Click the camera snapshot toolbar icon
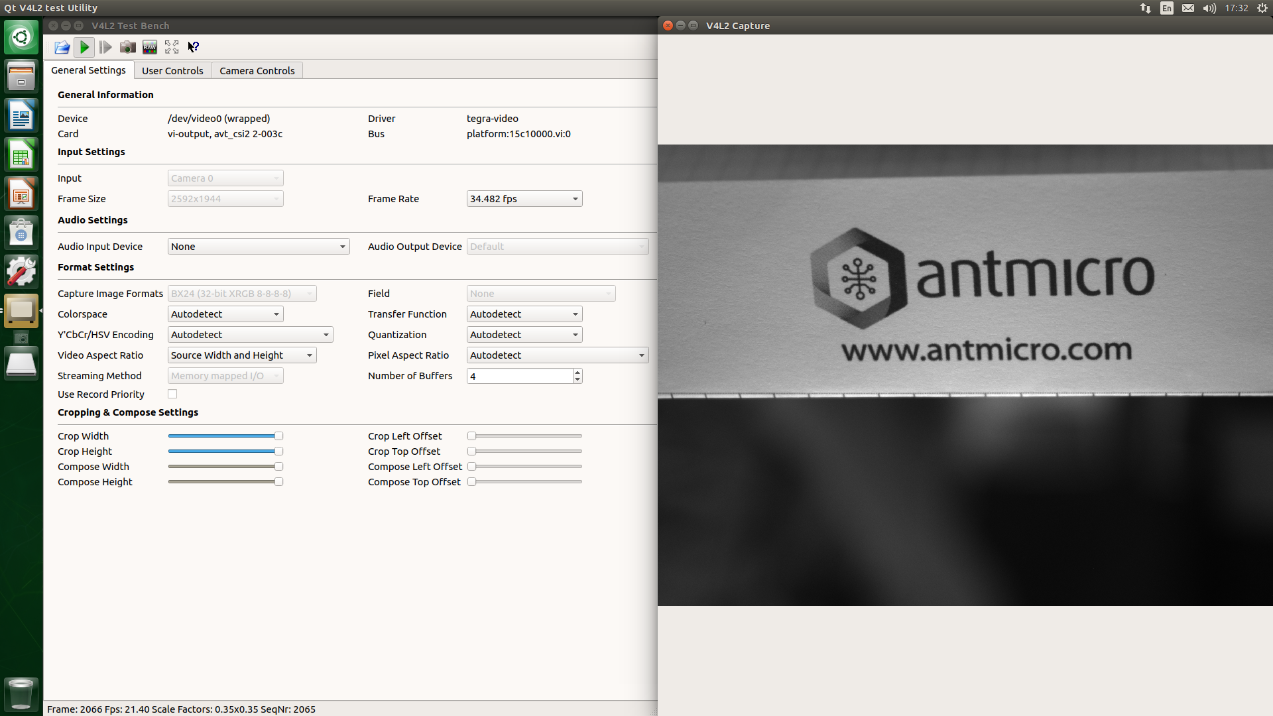This screenshot has height=716, width=1273. pos(127,47)
